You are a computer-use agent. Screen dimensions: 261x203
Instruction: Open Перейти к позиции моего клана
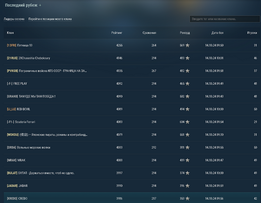50,19
